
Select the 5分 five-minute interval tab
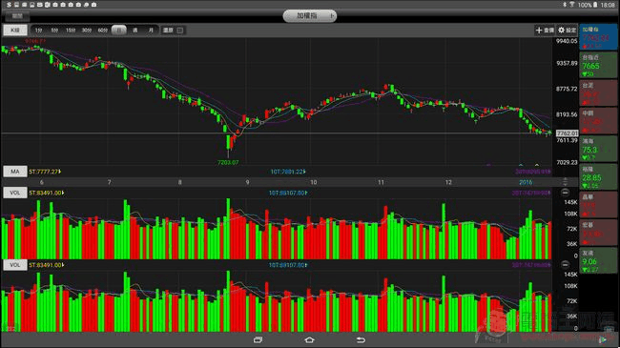[x=54, y=31]
